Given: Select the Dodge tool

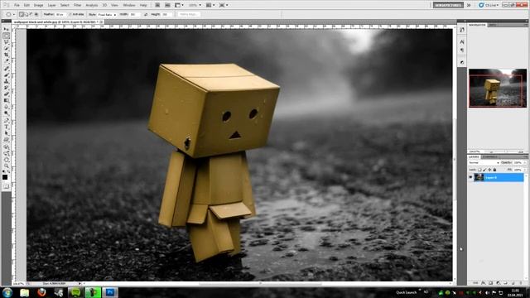Looking at the screenshot, I should click(6, 113).
